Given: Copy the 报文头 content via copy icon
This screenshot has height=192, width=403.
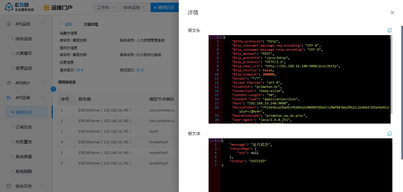Looking at the screenshot, I should [x=389, y=30].
